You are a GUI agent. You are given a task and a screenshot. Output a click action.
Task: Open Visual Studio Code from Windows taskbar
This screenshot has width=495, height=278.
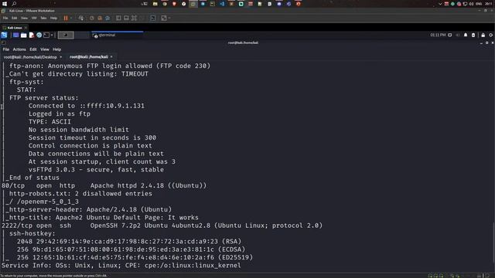click(222, 4)
